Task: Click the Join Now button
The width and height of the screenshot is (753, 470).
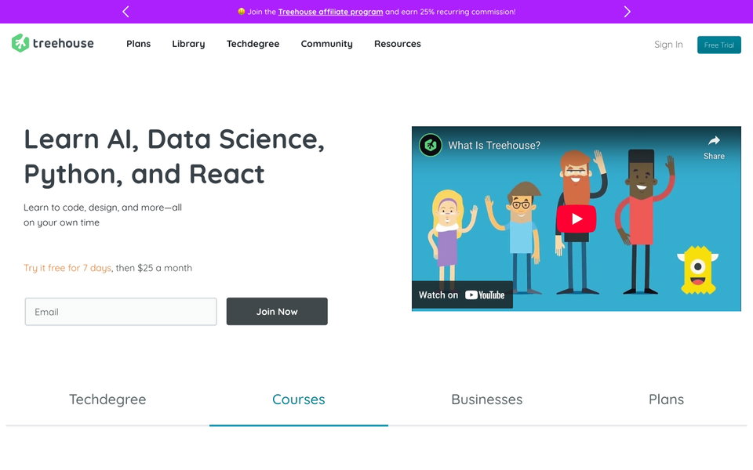Action: pos(277,311)
